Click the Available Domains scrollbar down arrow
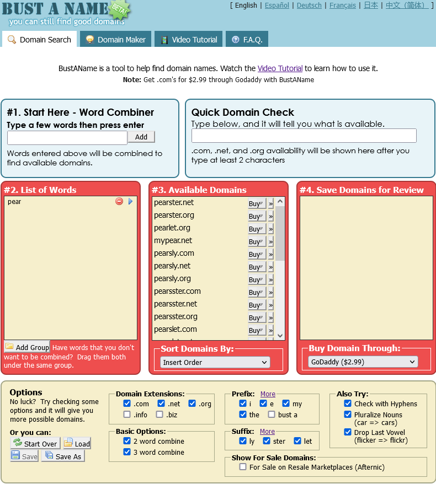436x484 pixels. click(x=280, y=336)
